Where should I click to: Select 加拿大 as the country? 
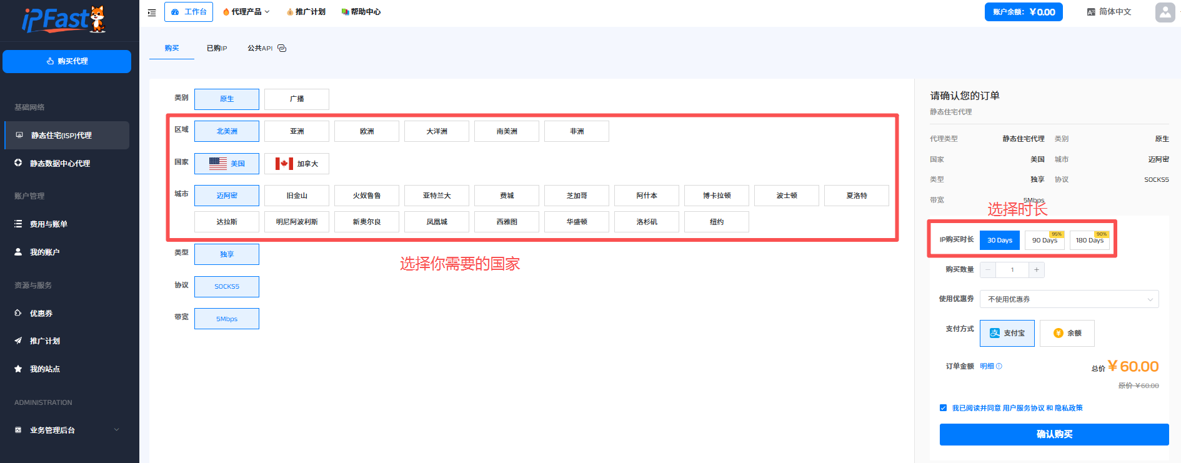(296, 164)
